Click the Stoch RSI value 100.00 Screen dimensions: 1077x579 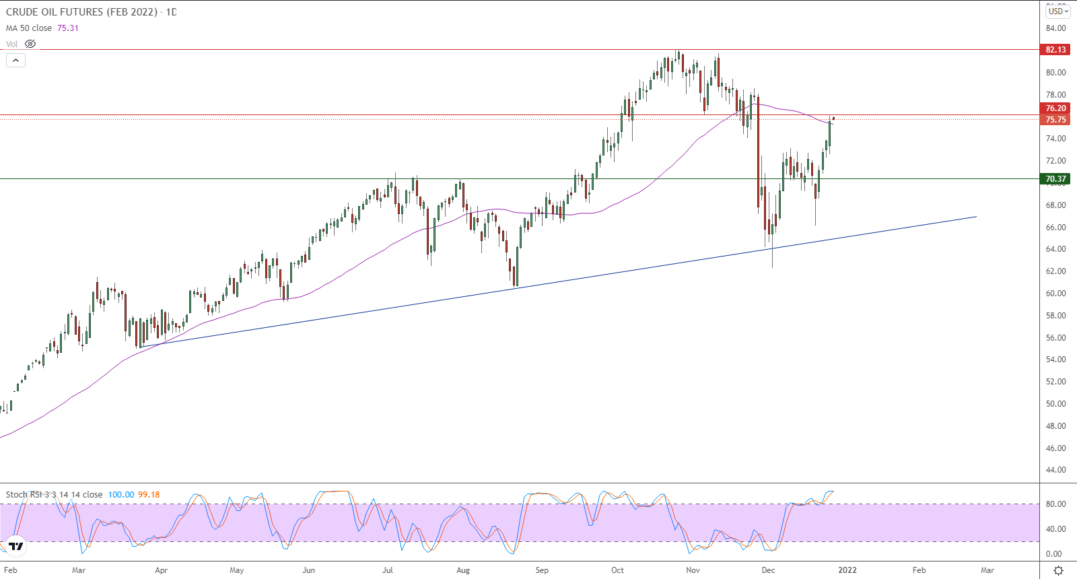tap(121, 495)
